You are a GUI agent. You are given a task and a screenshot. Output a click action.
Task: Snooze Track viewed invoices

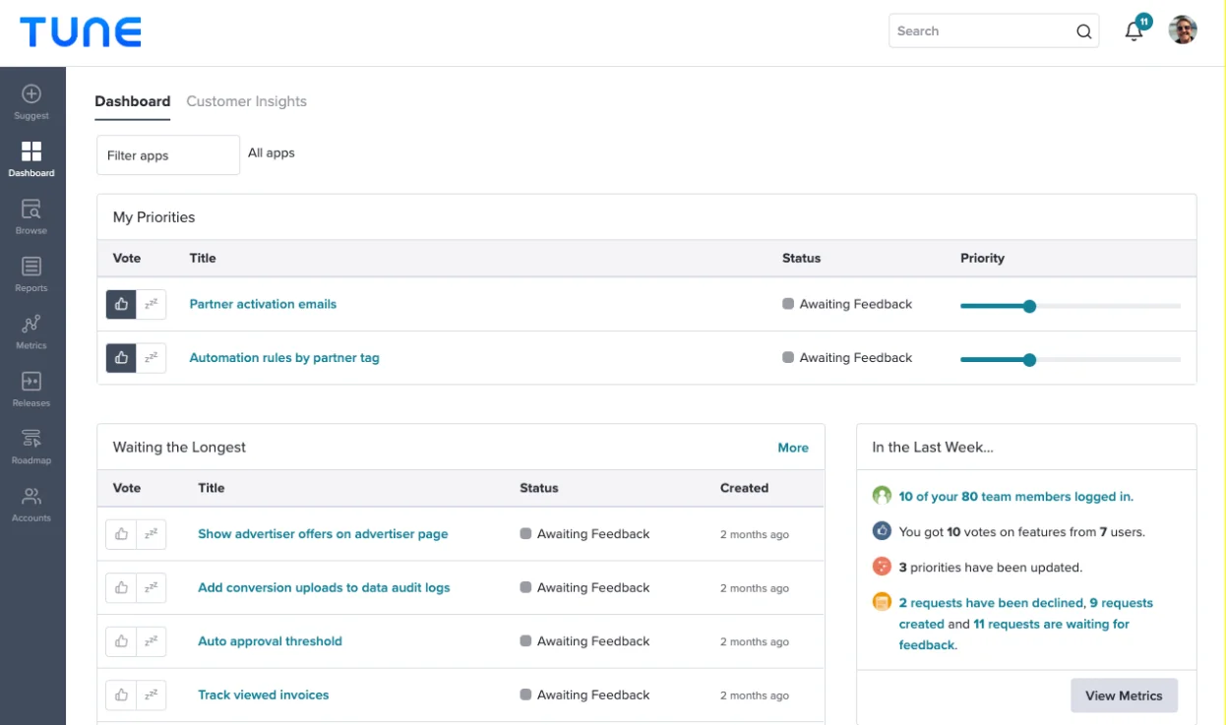point(152,695)
